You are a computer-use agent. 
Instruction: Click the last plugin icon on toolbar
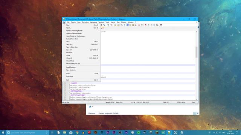(x=161, y=25)
